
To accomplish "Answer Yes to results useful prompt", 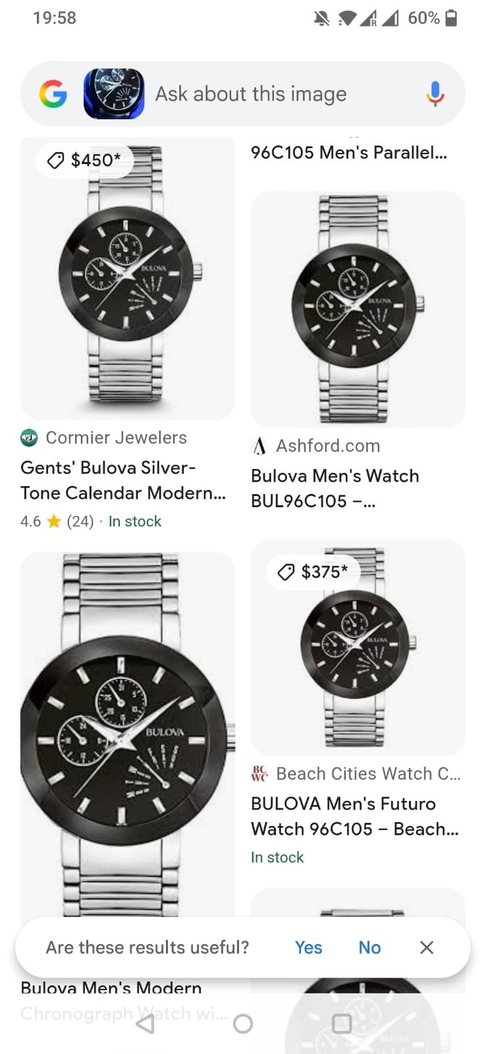I will [308, 947].
